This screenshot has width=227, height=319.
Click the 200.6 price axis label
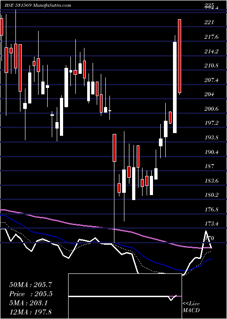point(212,109)
